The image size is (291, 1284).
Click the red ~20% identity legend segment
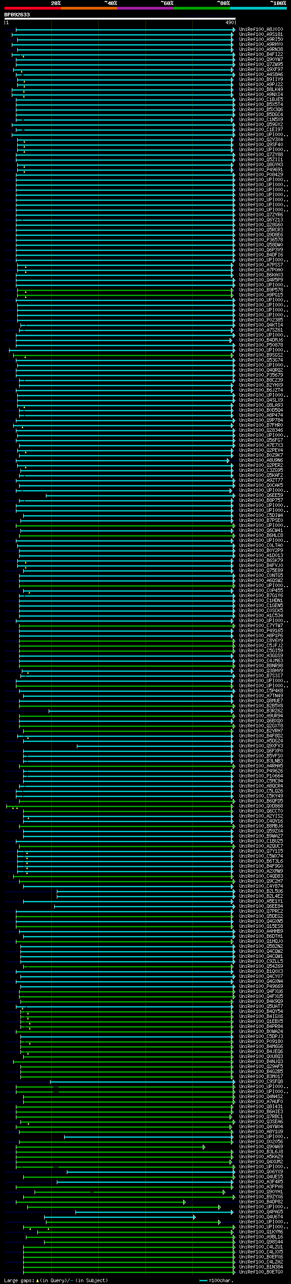coord(33,8)
